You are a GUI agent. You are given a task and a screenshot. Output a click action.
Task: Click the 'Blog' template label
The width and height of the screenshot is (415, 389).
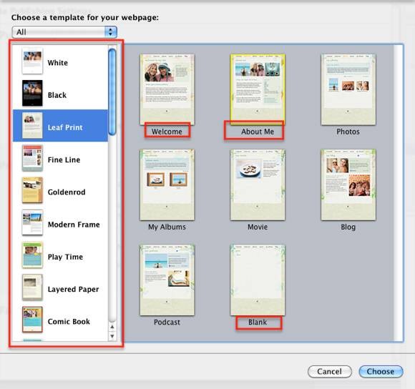pyautogui.click(x=348, y=227)
